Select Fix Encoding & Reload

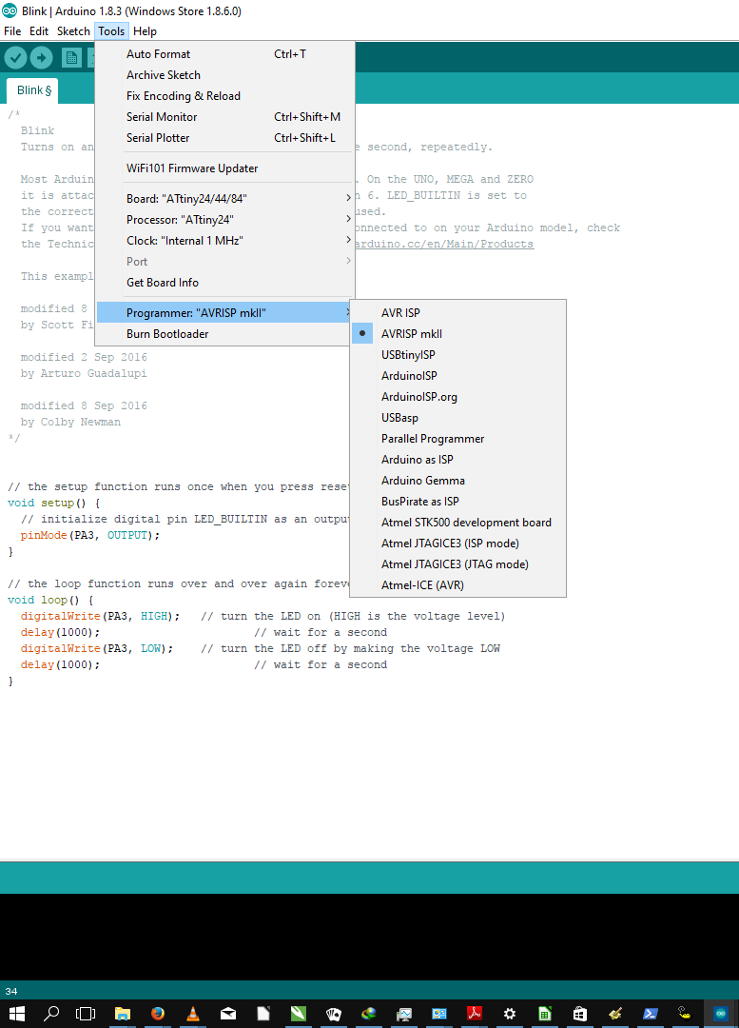pyautogui.click(x=225, y=96)
